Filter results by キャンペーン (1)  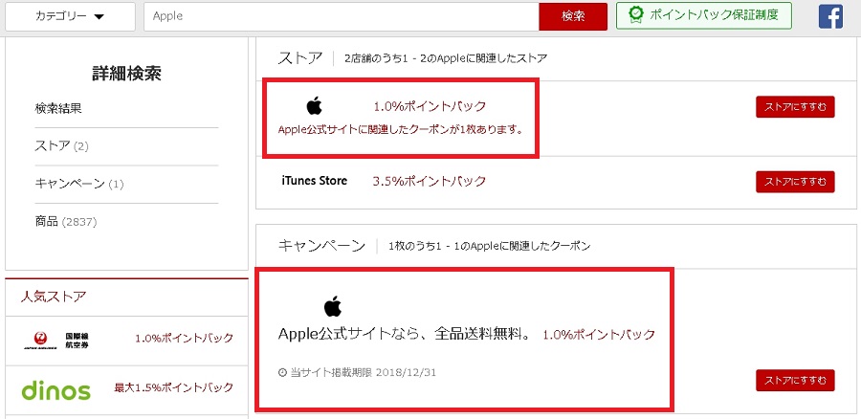(x=79, y=184)
